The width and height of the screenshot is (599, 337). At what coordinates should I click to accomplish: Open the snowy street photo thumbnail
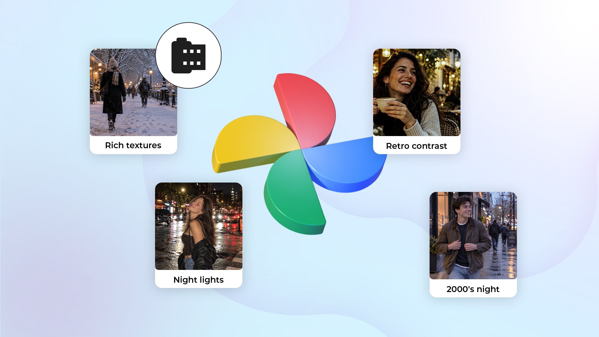click(134, 92)
